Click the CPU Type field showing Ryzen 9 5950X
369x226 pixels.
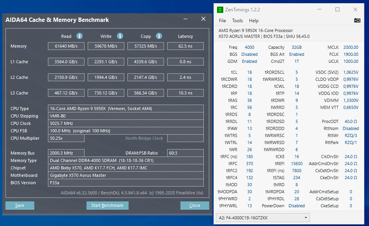(126, 109)
